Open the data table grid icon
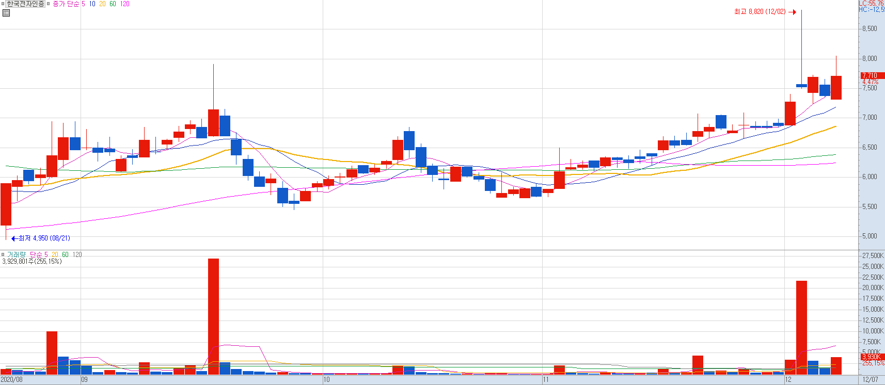Viewport: 885px width, 385px height. (6, 13)
